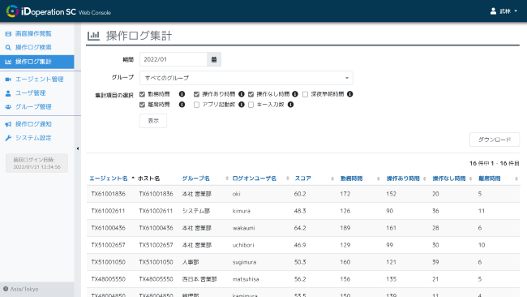Show info for 勤務時間
The width and height of the screenshot is (527, 297).
[182, 94]
